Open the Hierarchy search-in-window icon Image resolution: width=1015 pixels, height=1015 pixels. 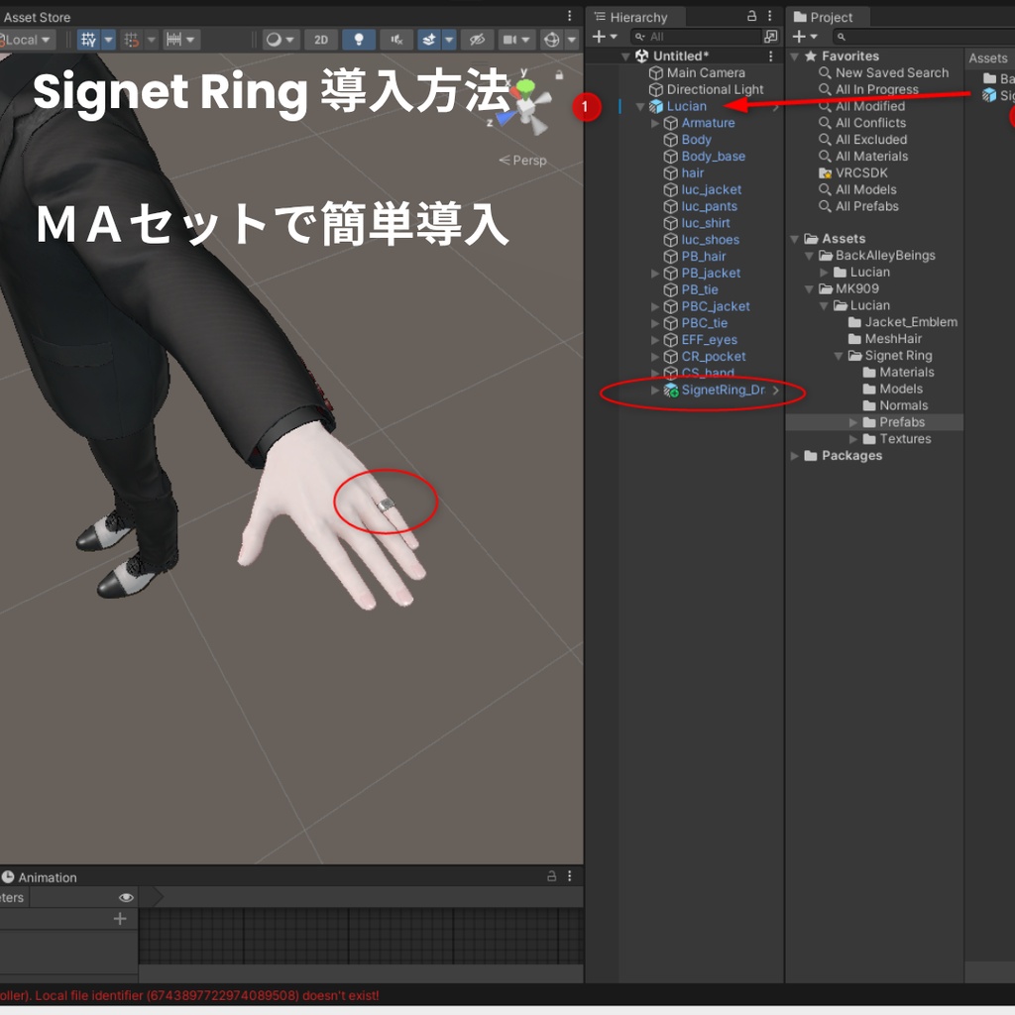(770, 37)
